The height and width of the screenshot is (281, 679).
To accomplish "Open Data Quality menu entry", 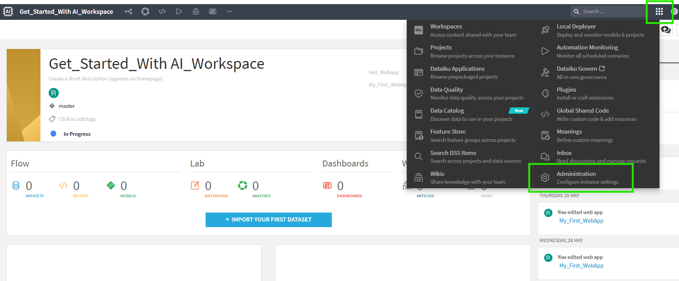I will point(470,94).
